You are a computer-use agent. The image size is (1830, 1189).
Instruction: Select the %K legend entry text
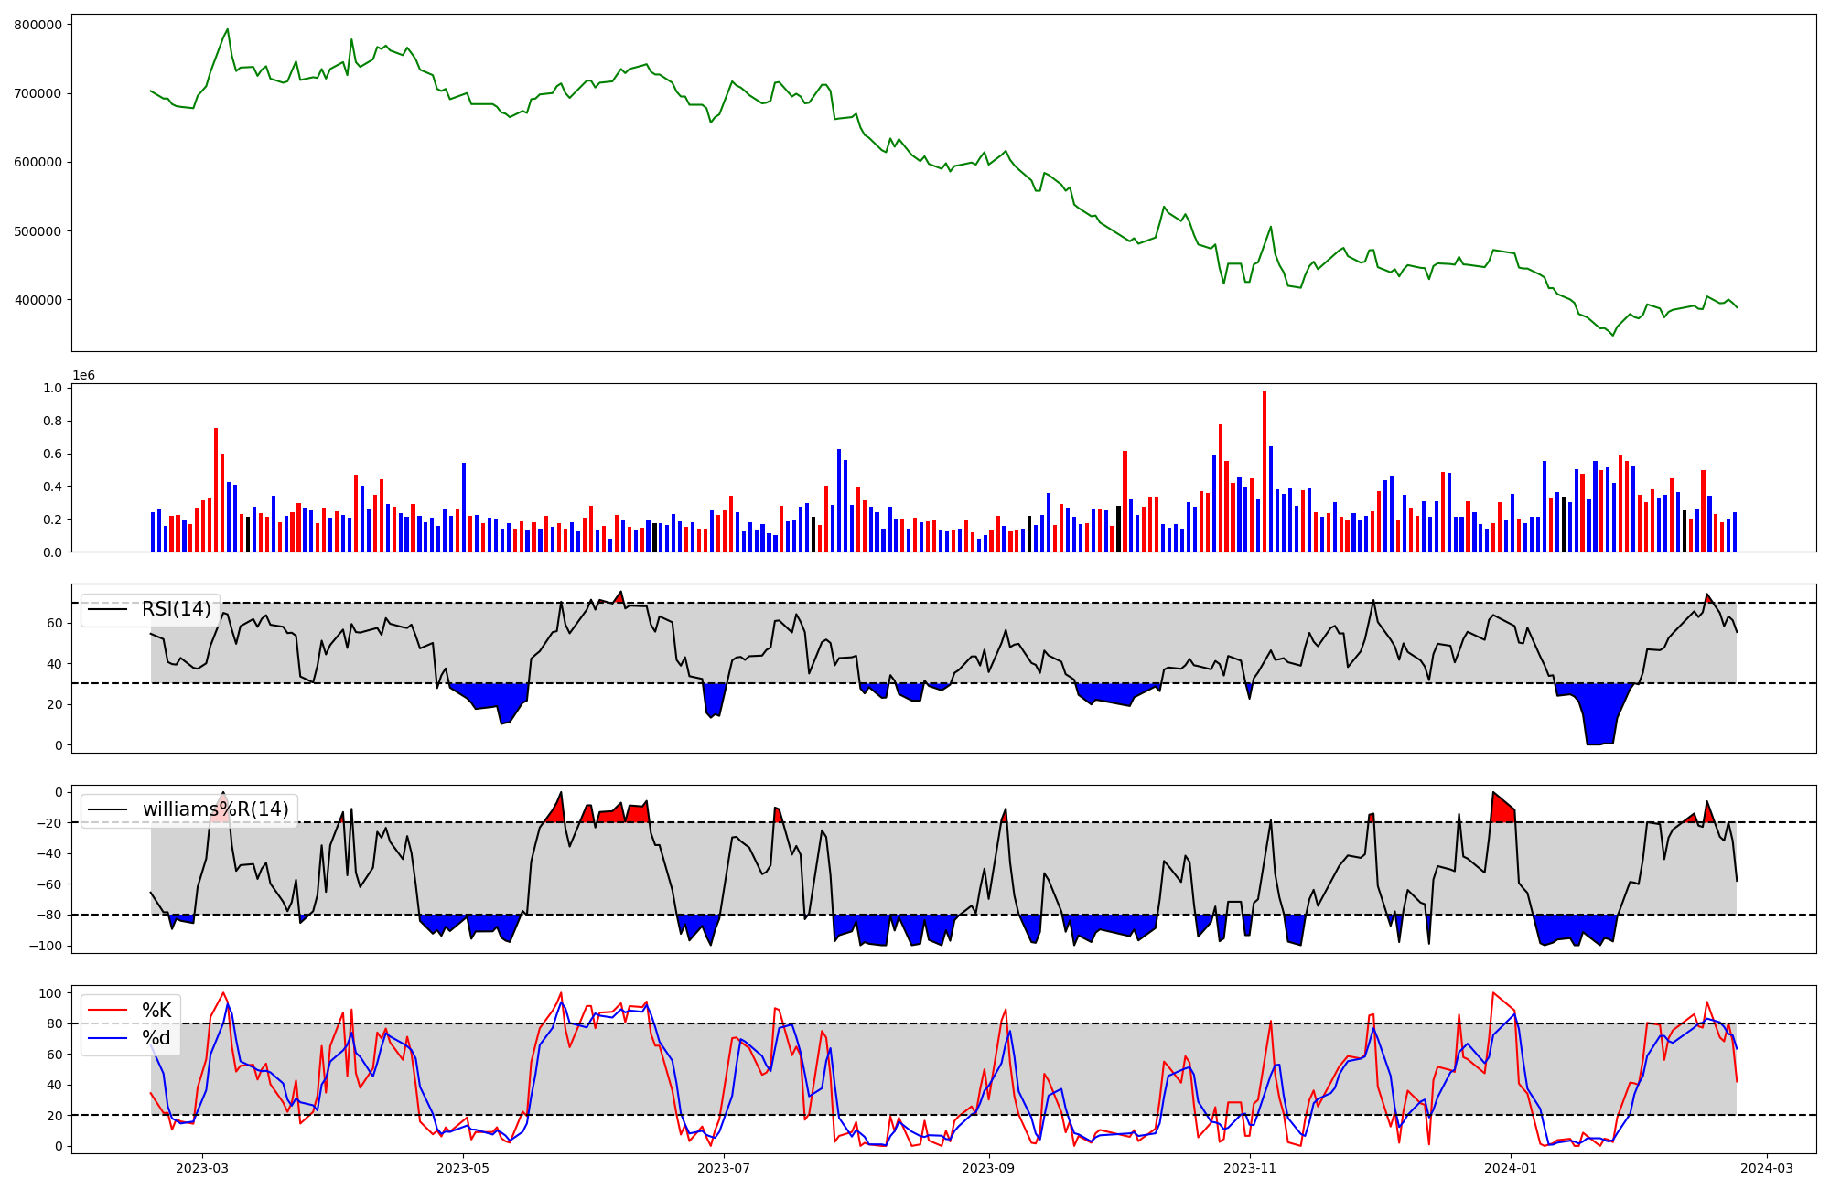pos(156,1011)
